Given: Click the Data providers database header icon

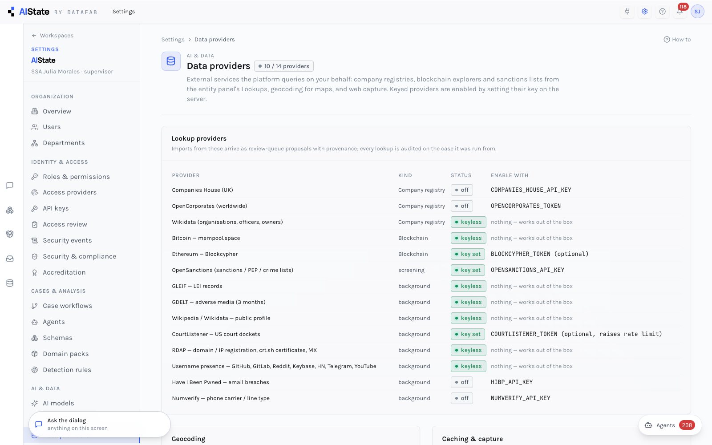Looking at the screenshot, I should pyautogui.click(x=171, y=61).
